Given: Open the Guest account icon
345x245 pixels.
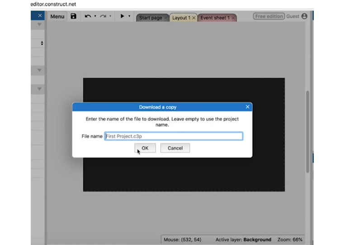Looking at the screenshot, I should click(304, 16).
